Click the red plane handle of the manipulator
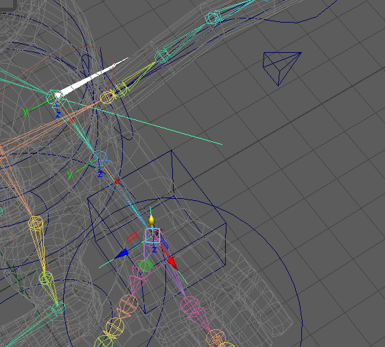385x347 pixels. coord(132,237)
